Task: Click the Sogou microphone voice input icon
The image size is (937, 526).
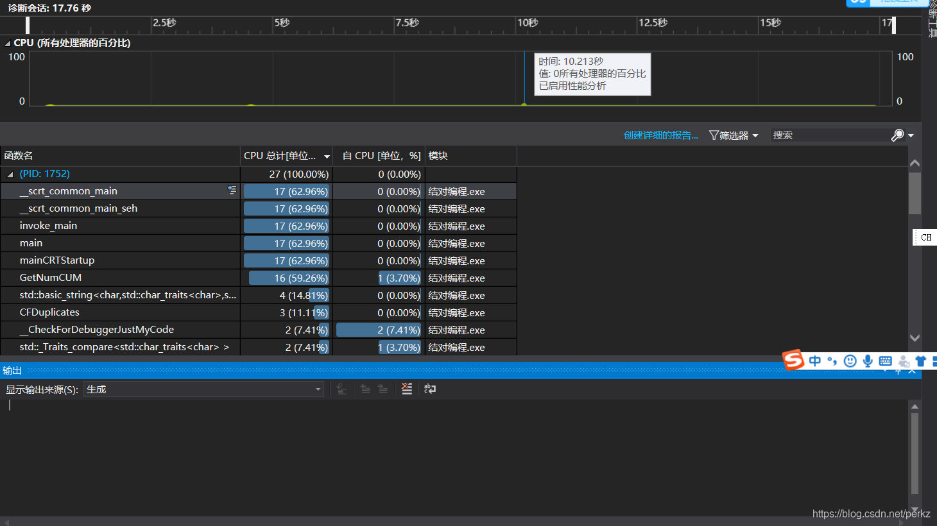Action: tap(868, 361)
